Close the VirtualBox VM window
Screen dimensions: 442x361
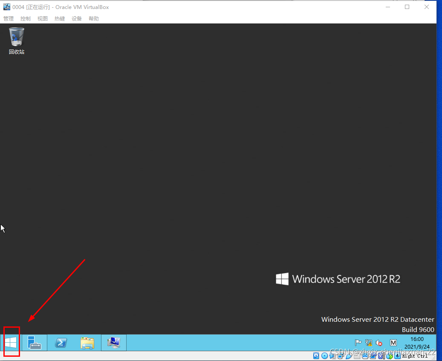click(x=427, y=7)
